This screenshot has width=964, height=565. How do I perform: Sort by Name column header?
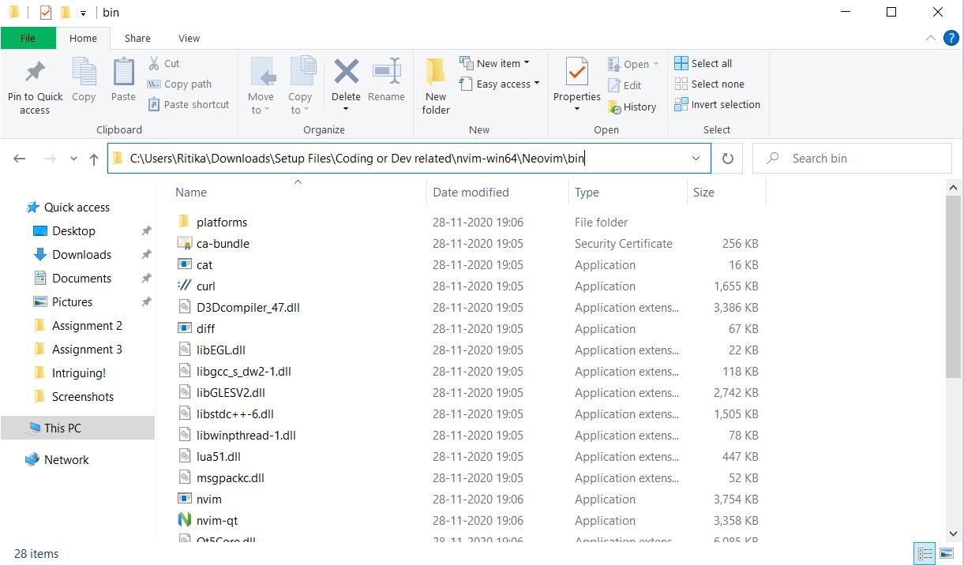pyautogui.click(x=191, y=192)
